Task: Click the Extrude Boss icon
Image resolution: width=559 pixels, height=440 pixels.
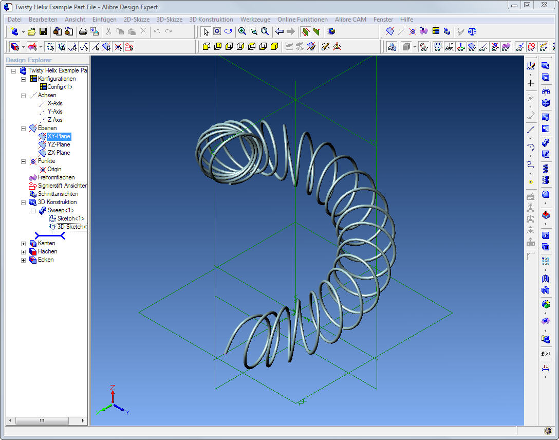Action: click(x=546, y=66)
